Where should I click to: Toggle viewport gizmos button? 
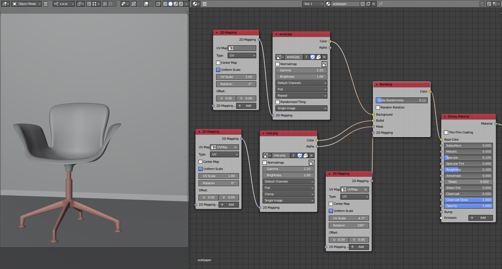pyautogui.click(x=133, y=4)
